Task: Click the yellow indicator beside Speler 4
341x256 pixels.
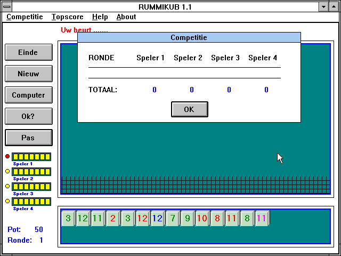Action: 7,202
